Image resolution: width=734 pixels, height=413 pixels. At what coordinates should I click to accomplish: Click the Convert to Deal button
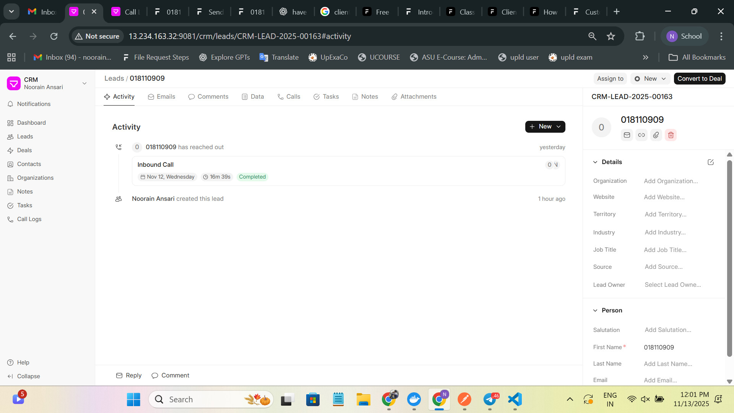[699, 79]
